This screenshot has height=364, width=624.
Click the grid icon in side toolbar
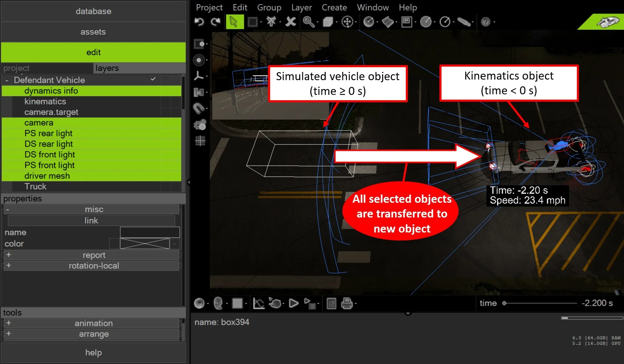coord(200,141)
